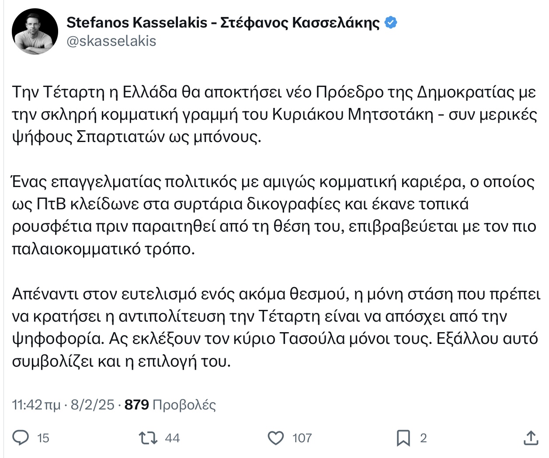Click the Greek name Στέφανος Κασσελάκης
Image resolution: width=549 pixels, height=458 pixels.
click(300, 23)
